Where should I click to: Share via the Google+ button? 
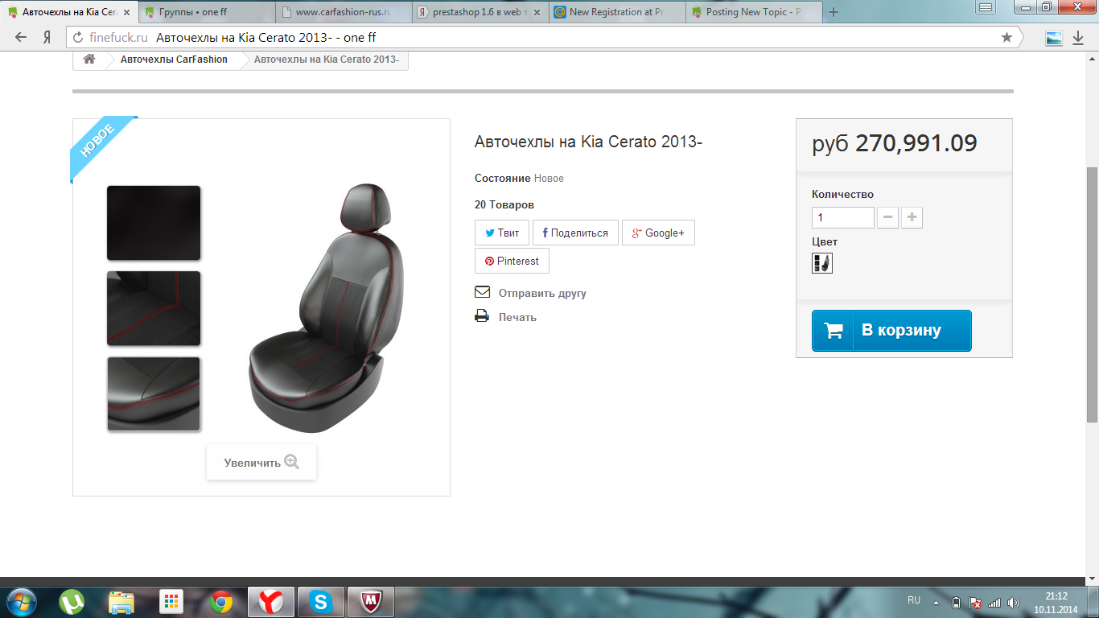658,233
